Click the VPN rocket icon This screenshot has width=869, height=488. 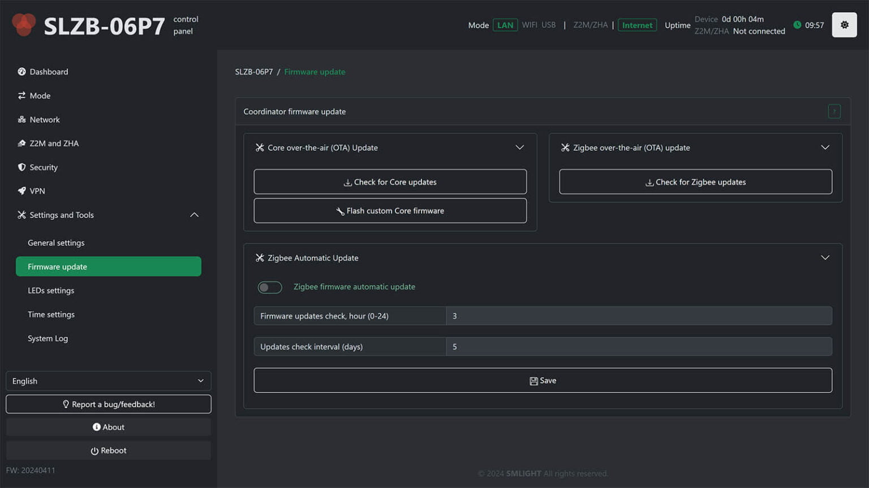click(21, 191)
